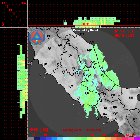Click the 'CE' city label on map

tap(106, 108)
